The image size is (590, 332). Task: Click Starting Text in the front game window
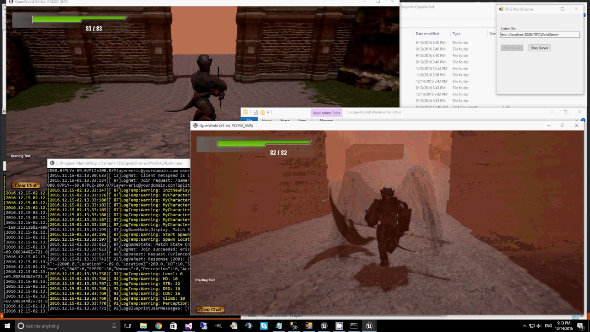click(205, 280)
